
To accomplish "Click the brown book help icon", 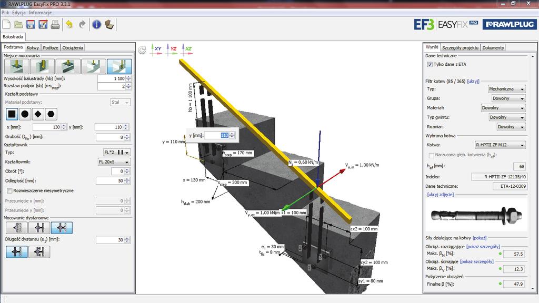I will point(109,24).
